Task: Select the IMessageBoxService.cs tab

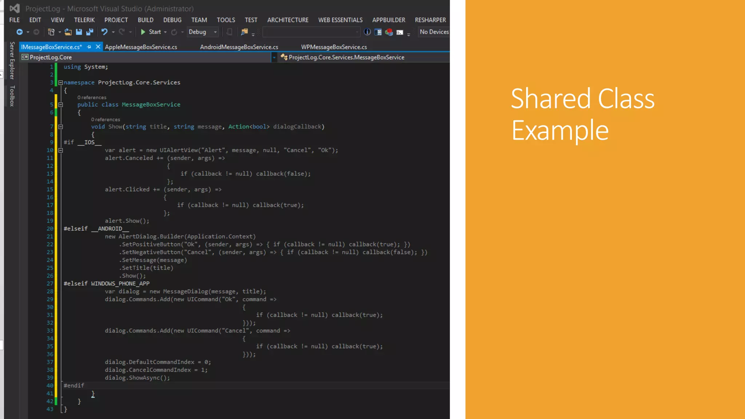Action: tap(51, 47)
